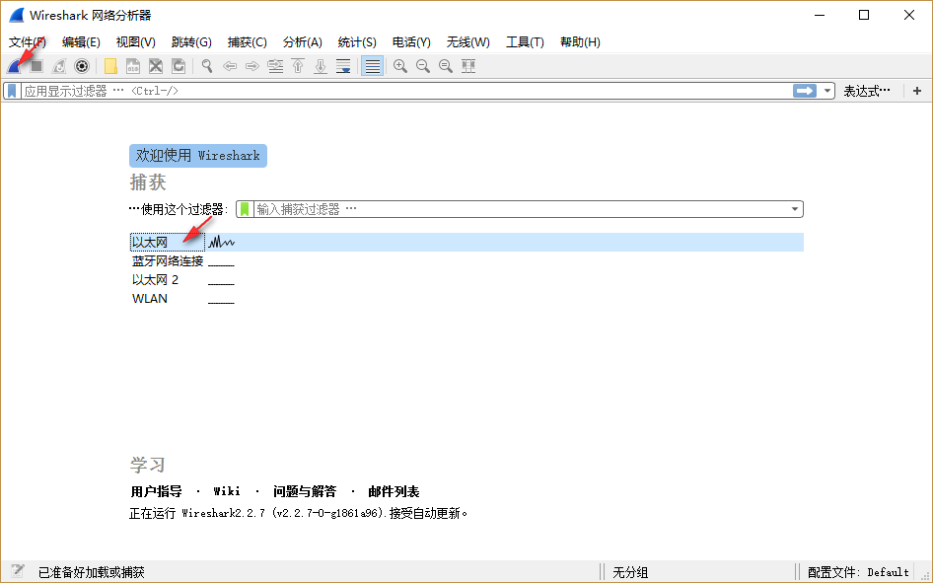Go to next packet right arrow
Image resolution: width=933 pixels, height=583 pixels.
click(252, 66)
